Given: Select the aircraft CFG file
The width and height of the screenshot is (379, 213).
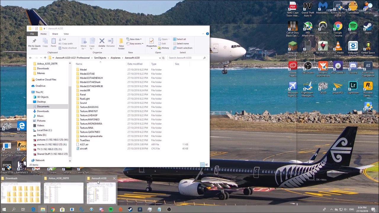Looking at the screenshot, I should [83, 149].
